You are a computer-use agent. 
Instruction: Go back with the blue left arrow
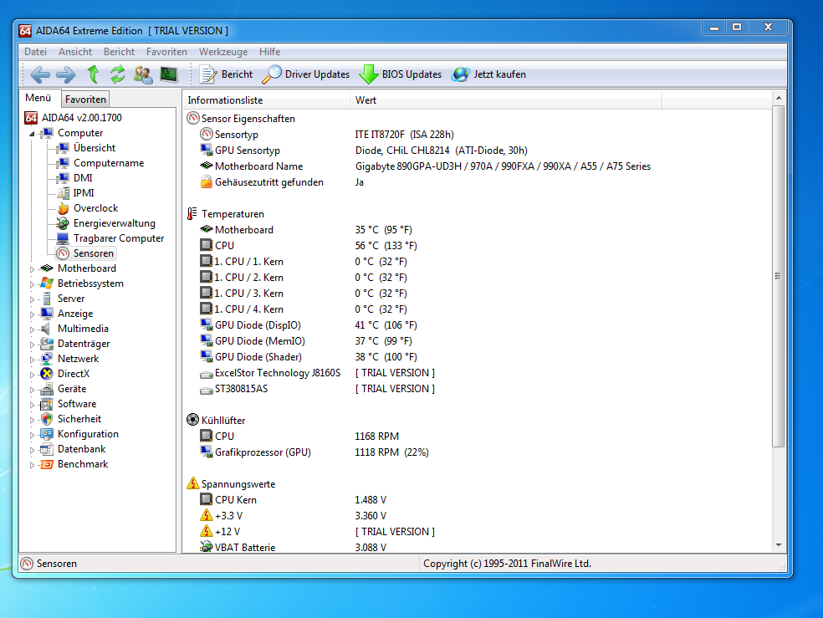click(40, 74)
